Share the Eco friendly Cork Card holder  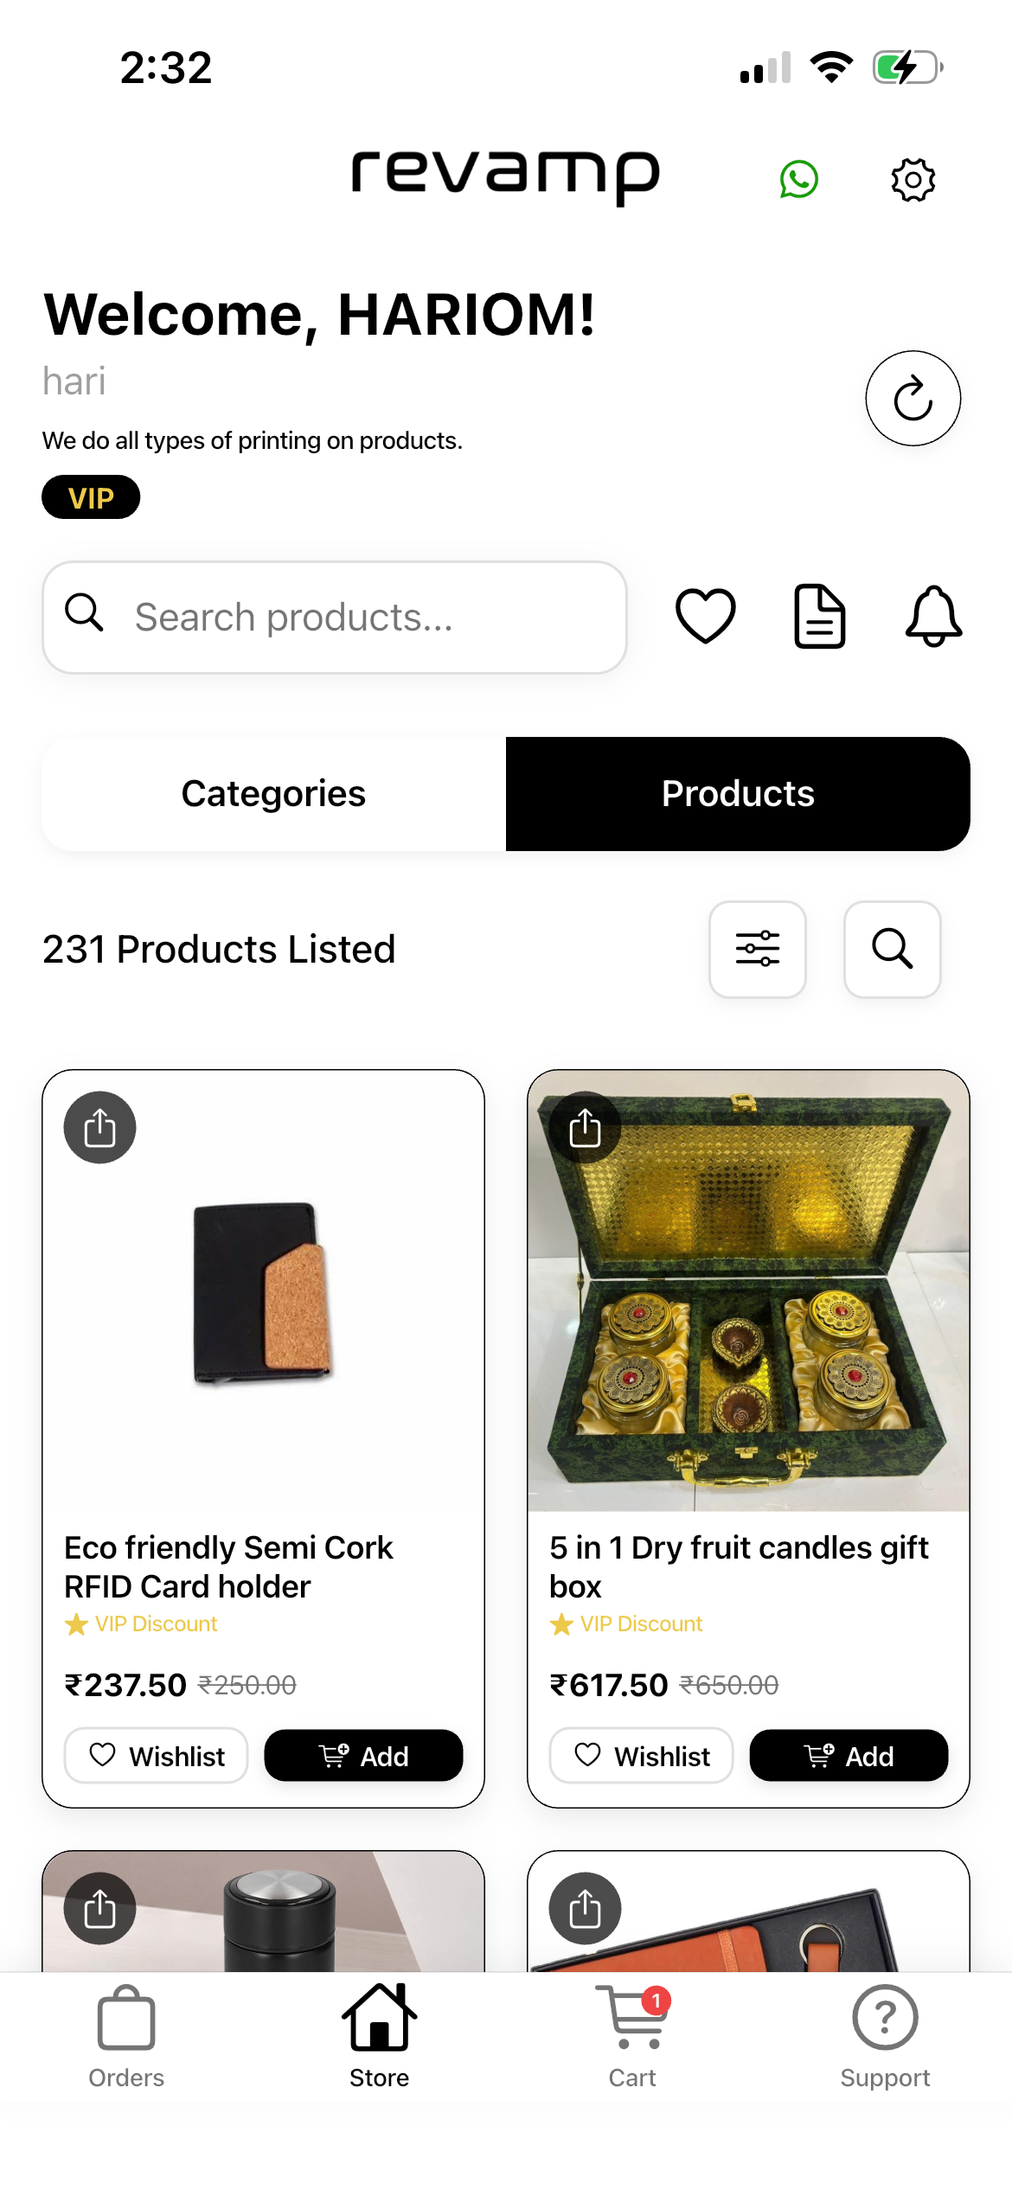(x=100, y=1128)
